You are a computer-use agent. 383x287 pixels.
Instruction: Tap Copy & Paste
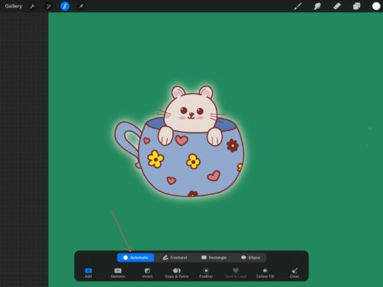[177, 272]
